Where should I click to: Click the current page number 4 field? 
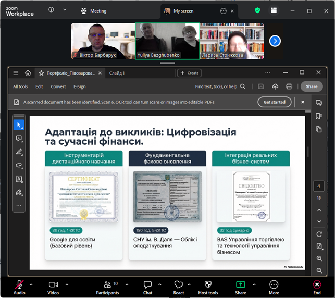click(x=319, y=186)
